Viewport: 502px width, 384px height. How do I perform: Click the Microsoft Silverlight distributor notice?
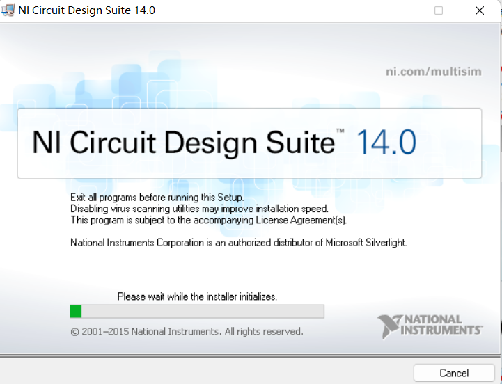(239, 243)
